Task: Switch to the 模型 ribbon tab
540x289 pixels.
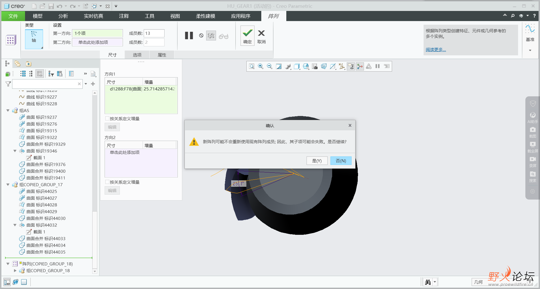Action: [x=38, y=16]
